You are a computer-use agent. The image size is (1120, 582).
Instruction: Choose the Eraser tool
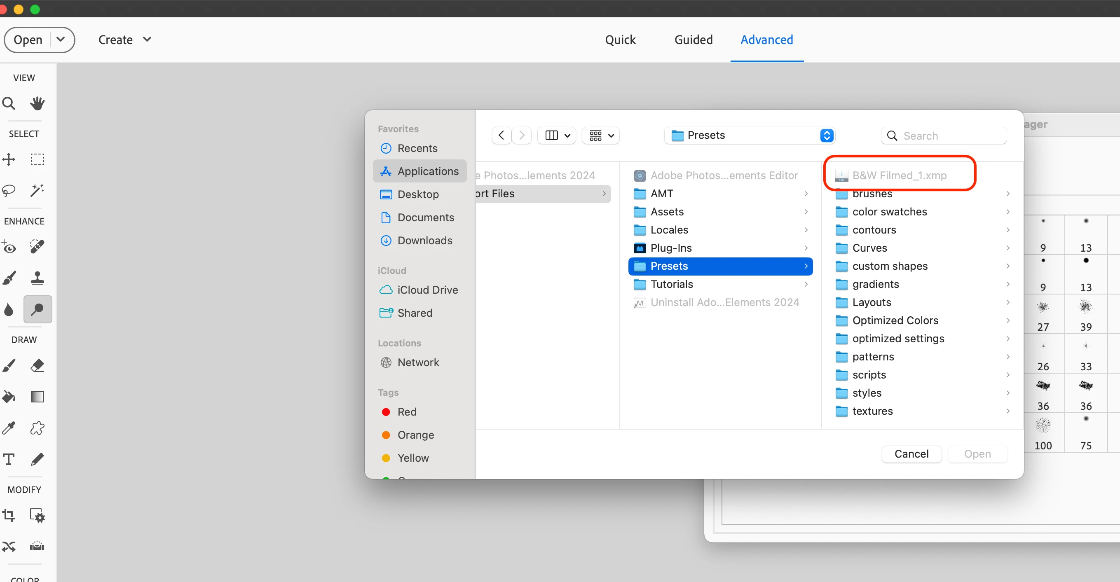pos(37,365)
